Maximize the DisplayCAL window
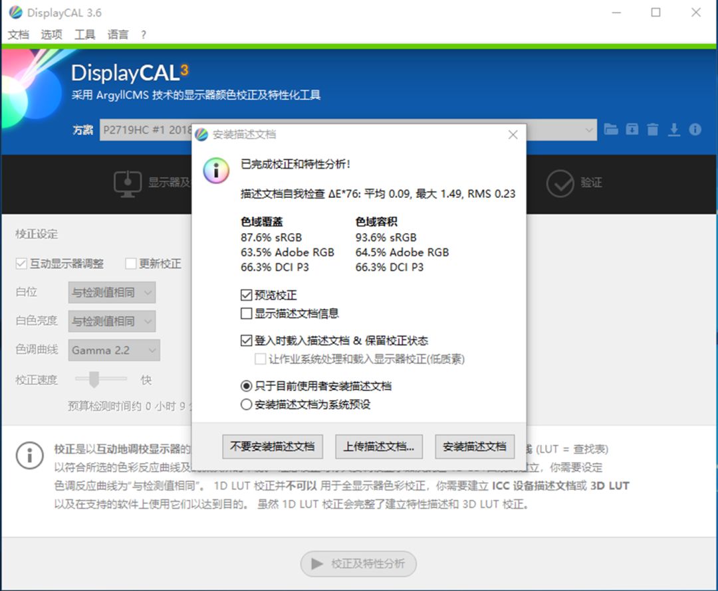The image size is (718, 591). pos(656,13)
